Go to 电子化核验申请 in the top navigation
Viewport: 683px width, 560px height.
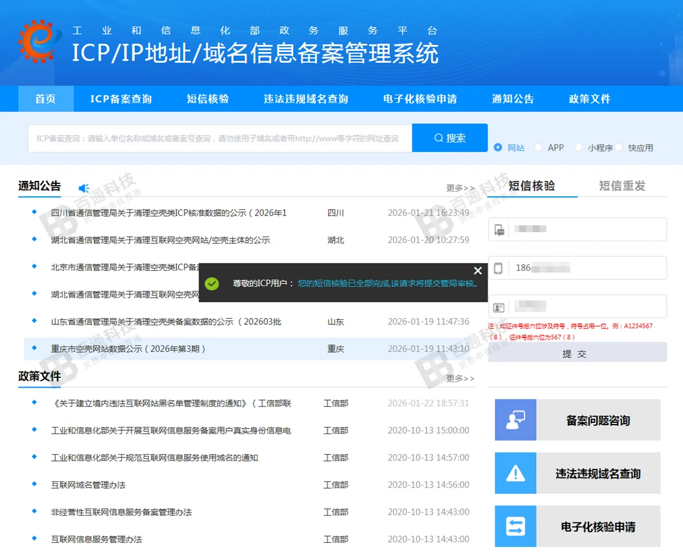[420, 98]
